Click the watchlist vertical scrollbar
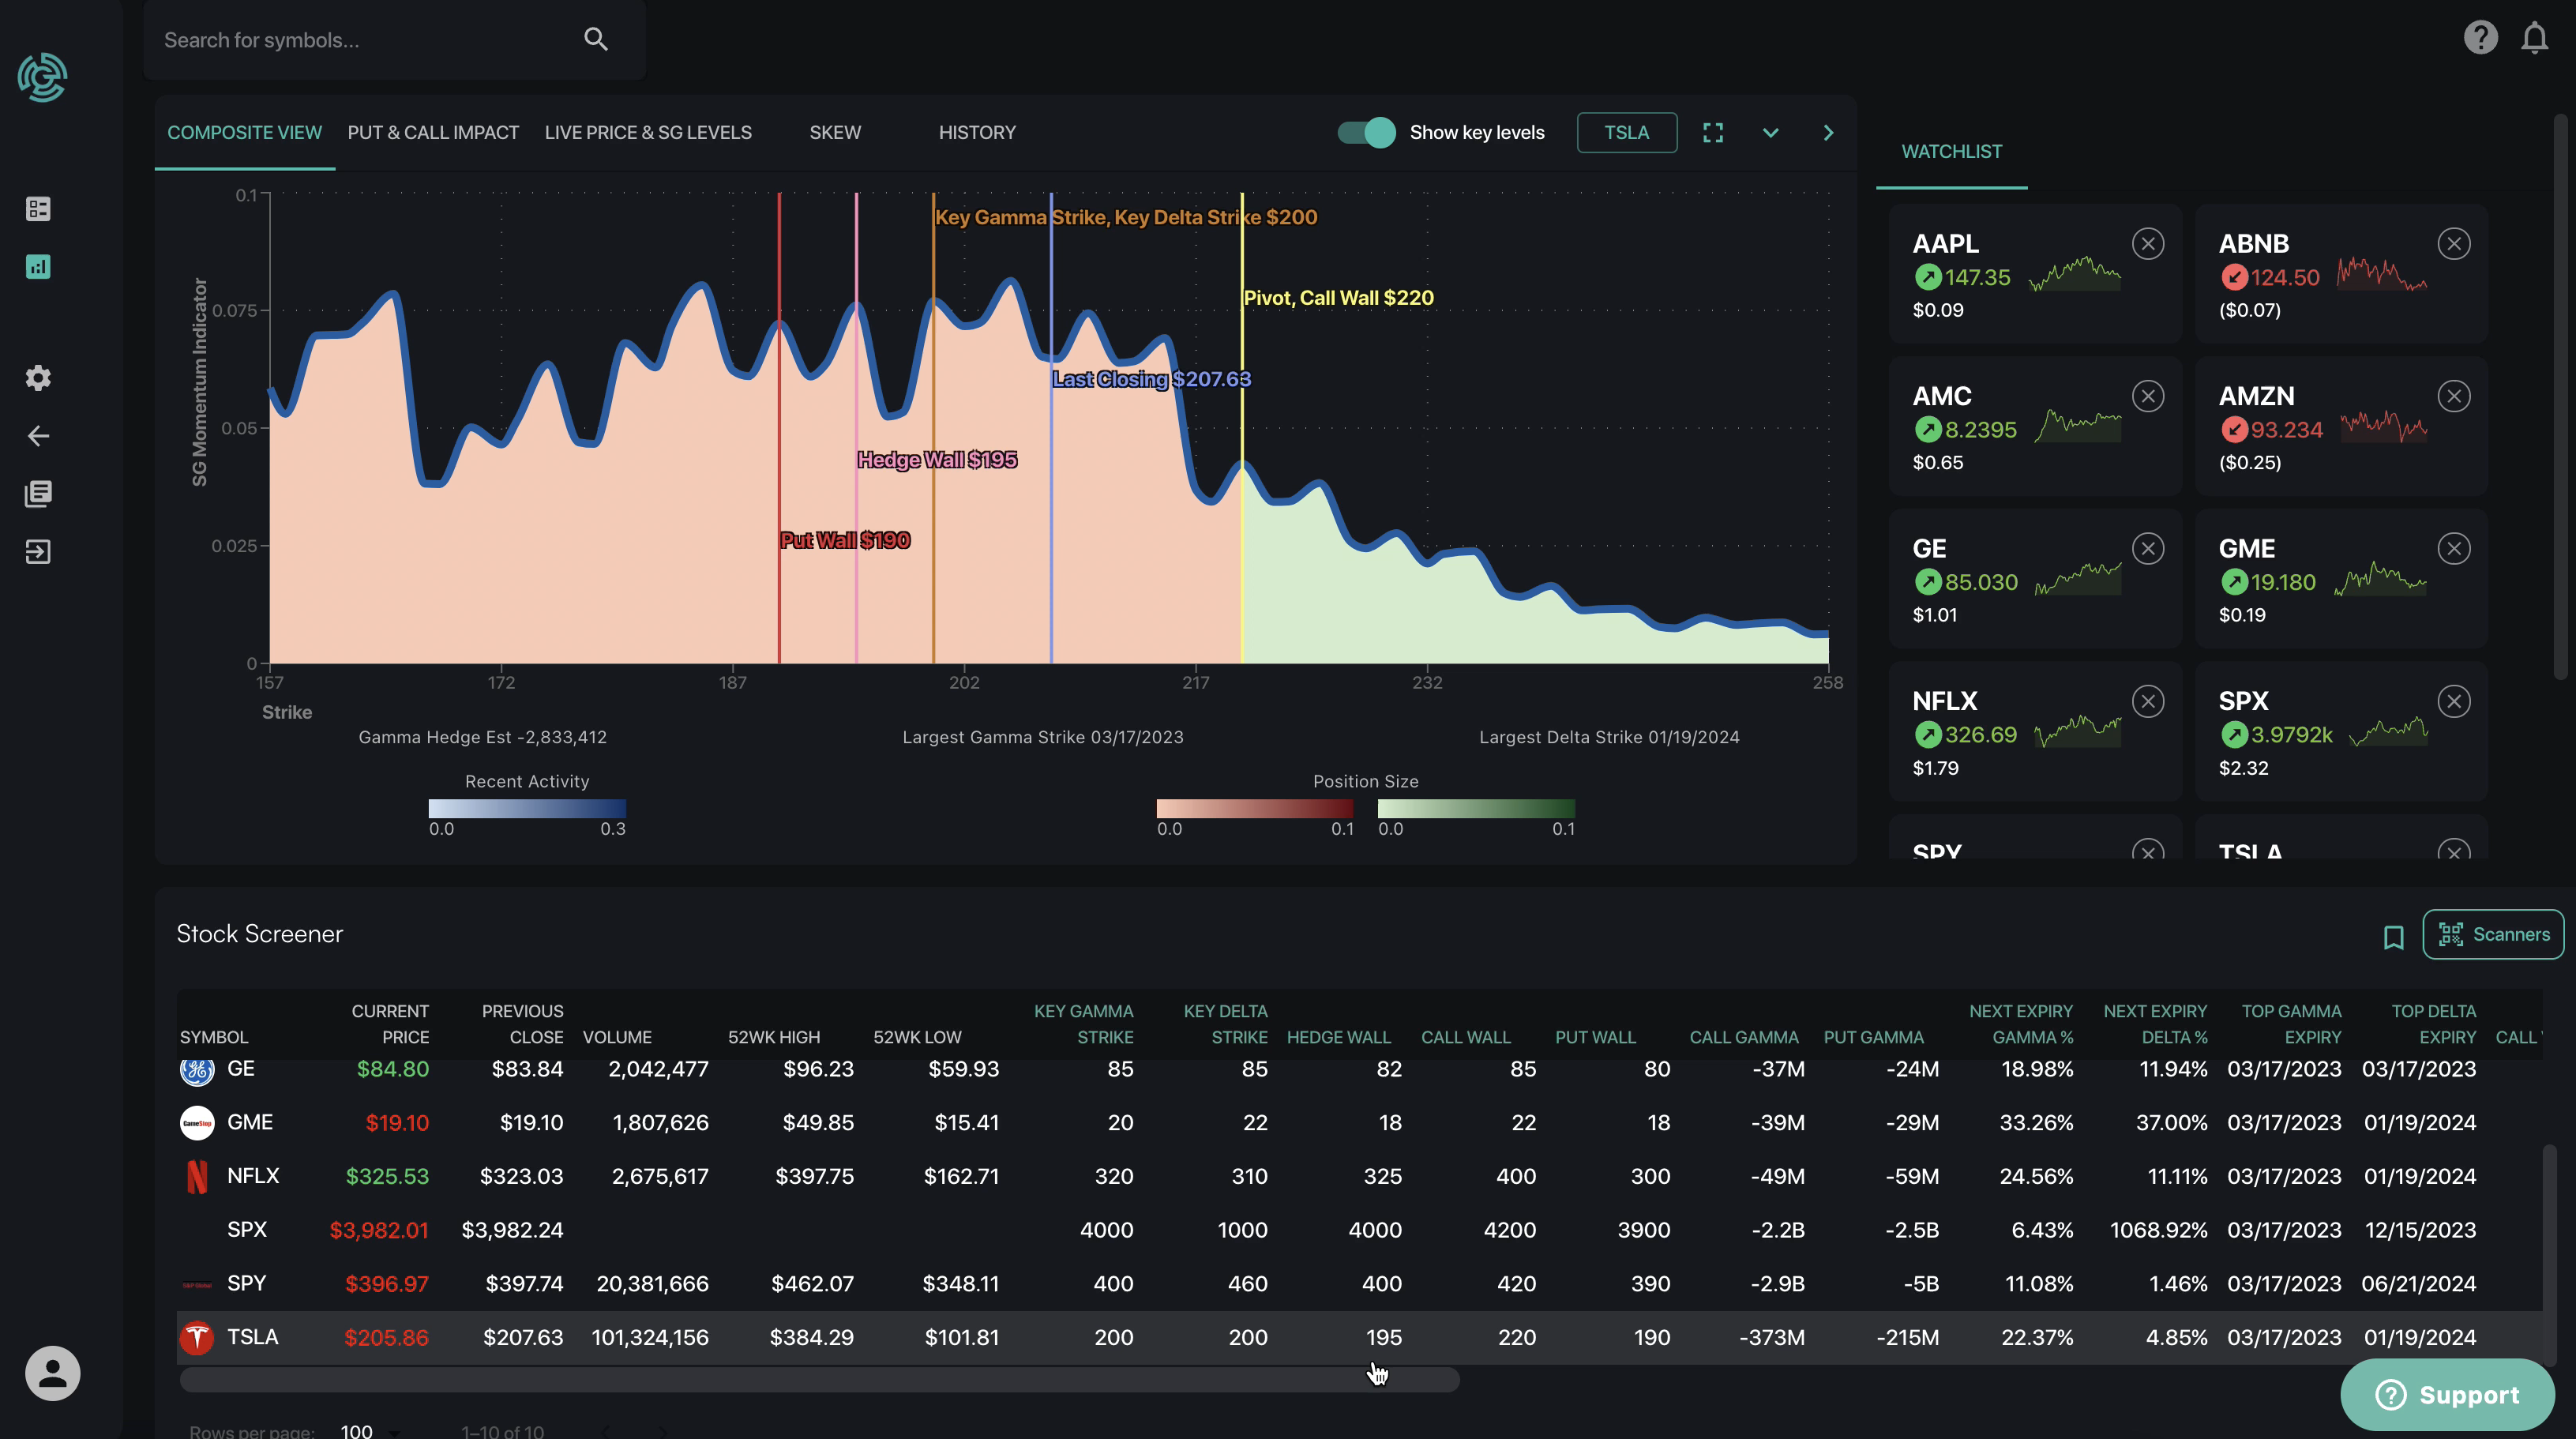The height and width of the screenshot is (1439, 2576). click(x=2560, y=398)
